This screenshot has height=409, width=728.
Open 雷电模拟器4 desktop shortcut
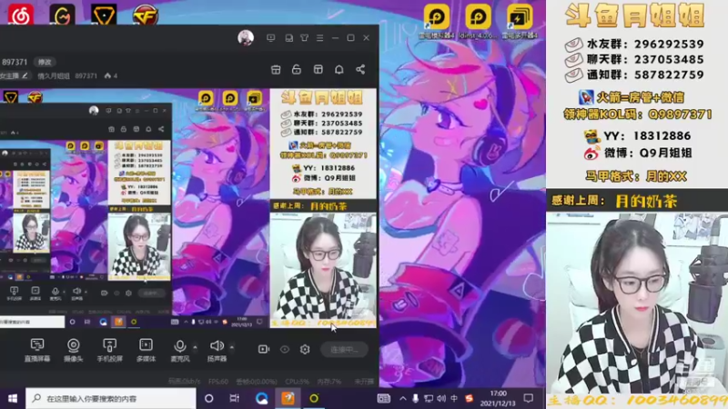[x=436, y=21]
